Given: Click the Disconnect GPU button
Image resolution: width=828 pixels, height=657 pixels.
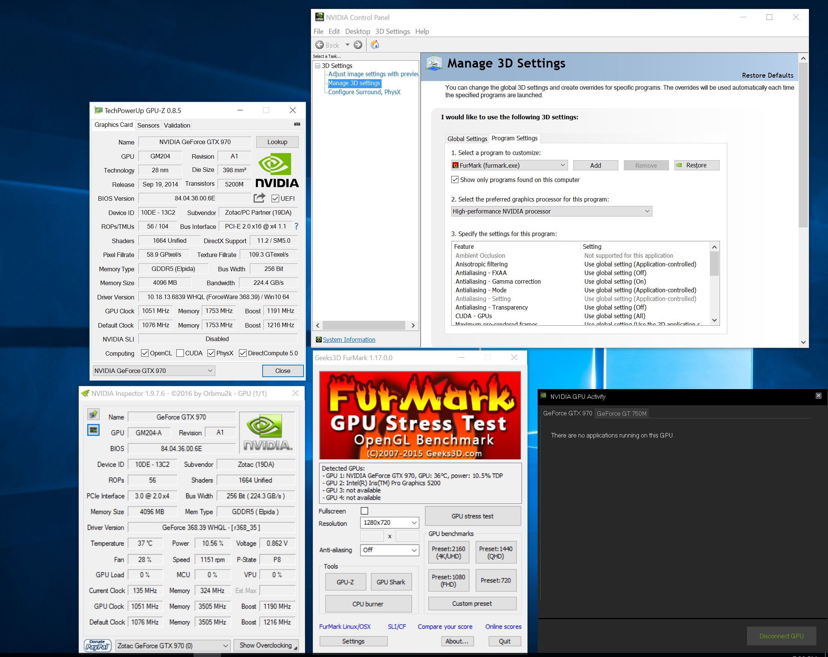Looking at the screenshot, I should pyautogui.click(x=781, y=636).
